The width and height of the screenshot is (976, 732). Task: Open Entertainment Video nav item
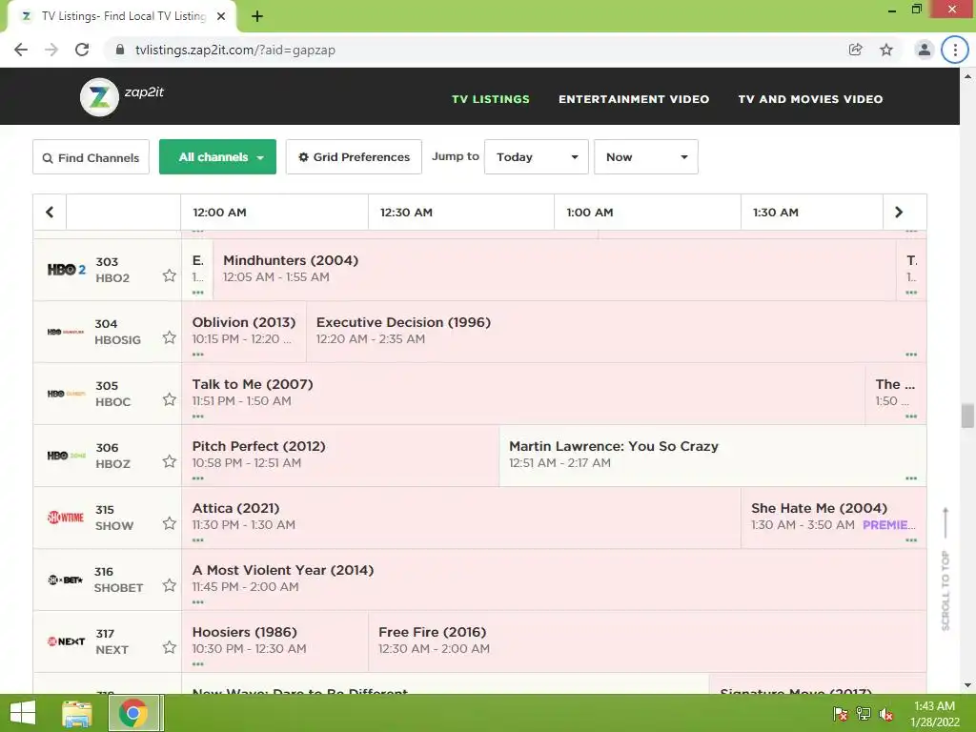point(634,99)
